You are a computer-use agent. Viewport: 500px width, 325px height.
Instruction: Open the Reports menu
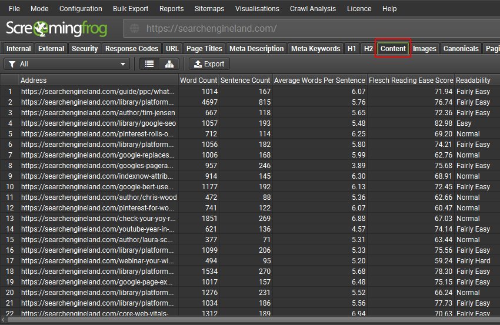click(172, 9)
